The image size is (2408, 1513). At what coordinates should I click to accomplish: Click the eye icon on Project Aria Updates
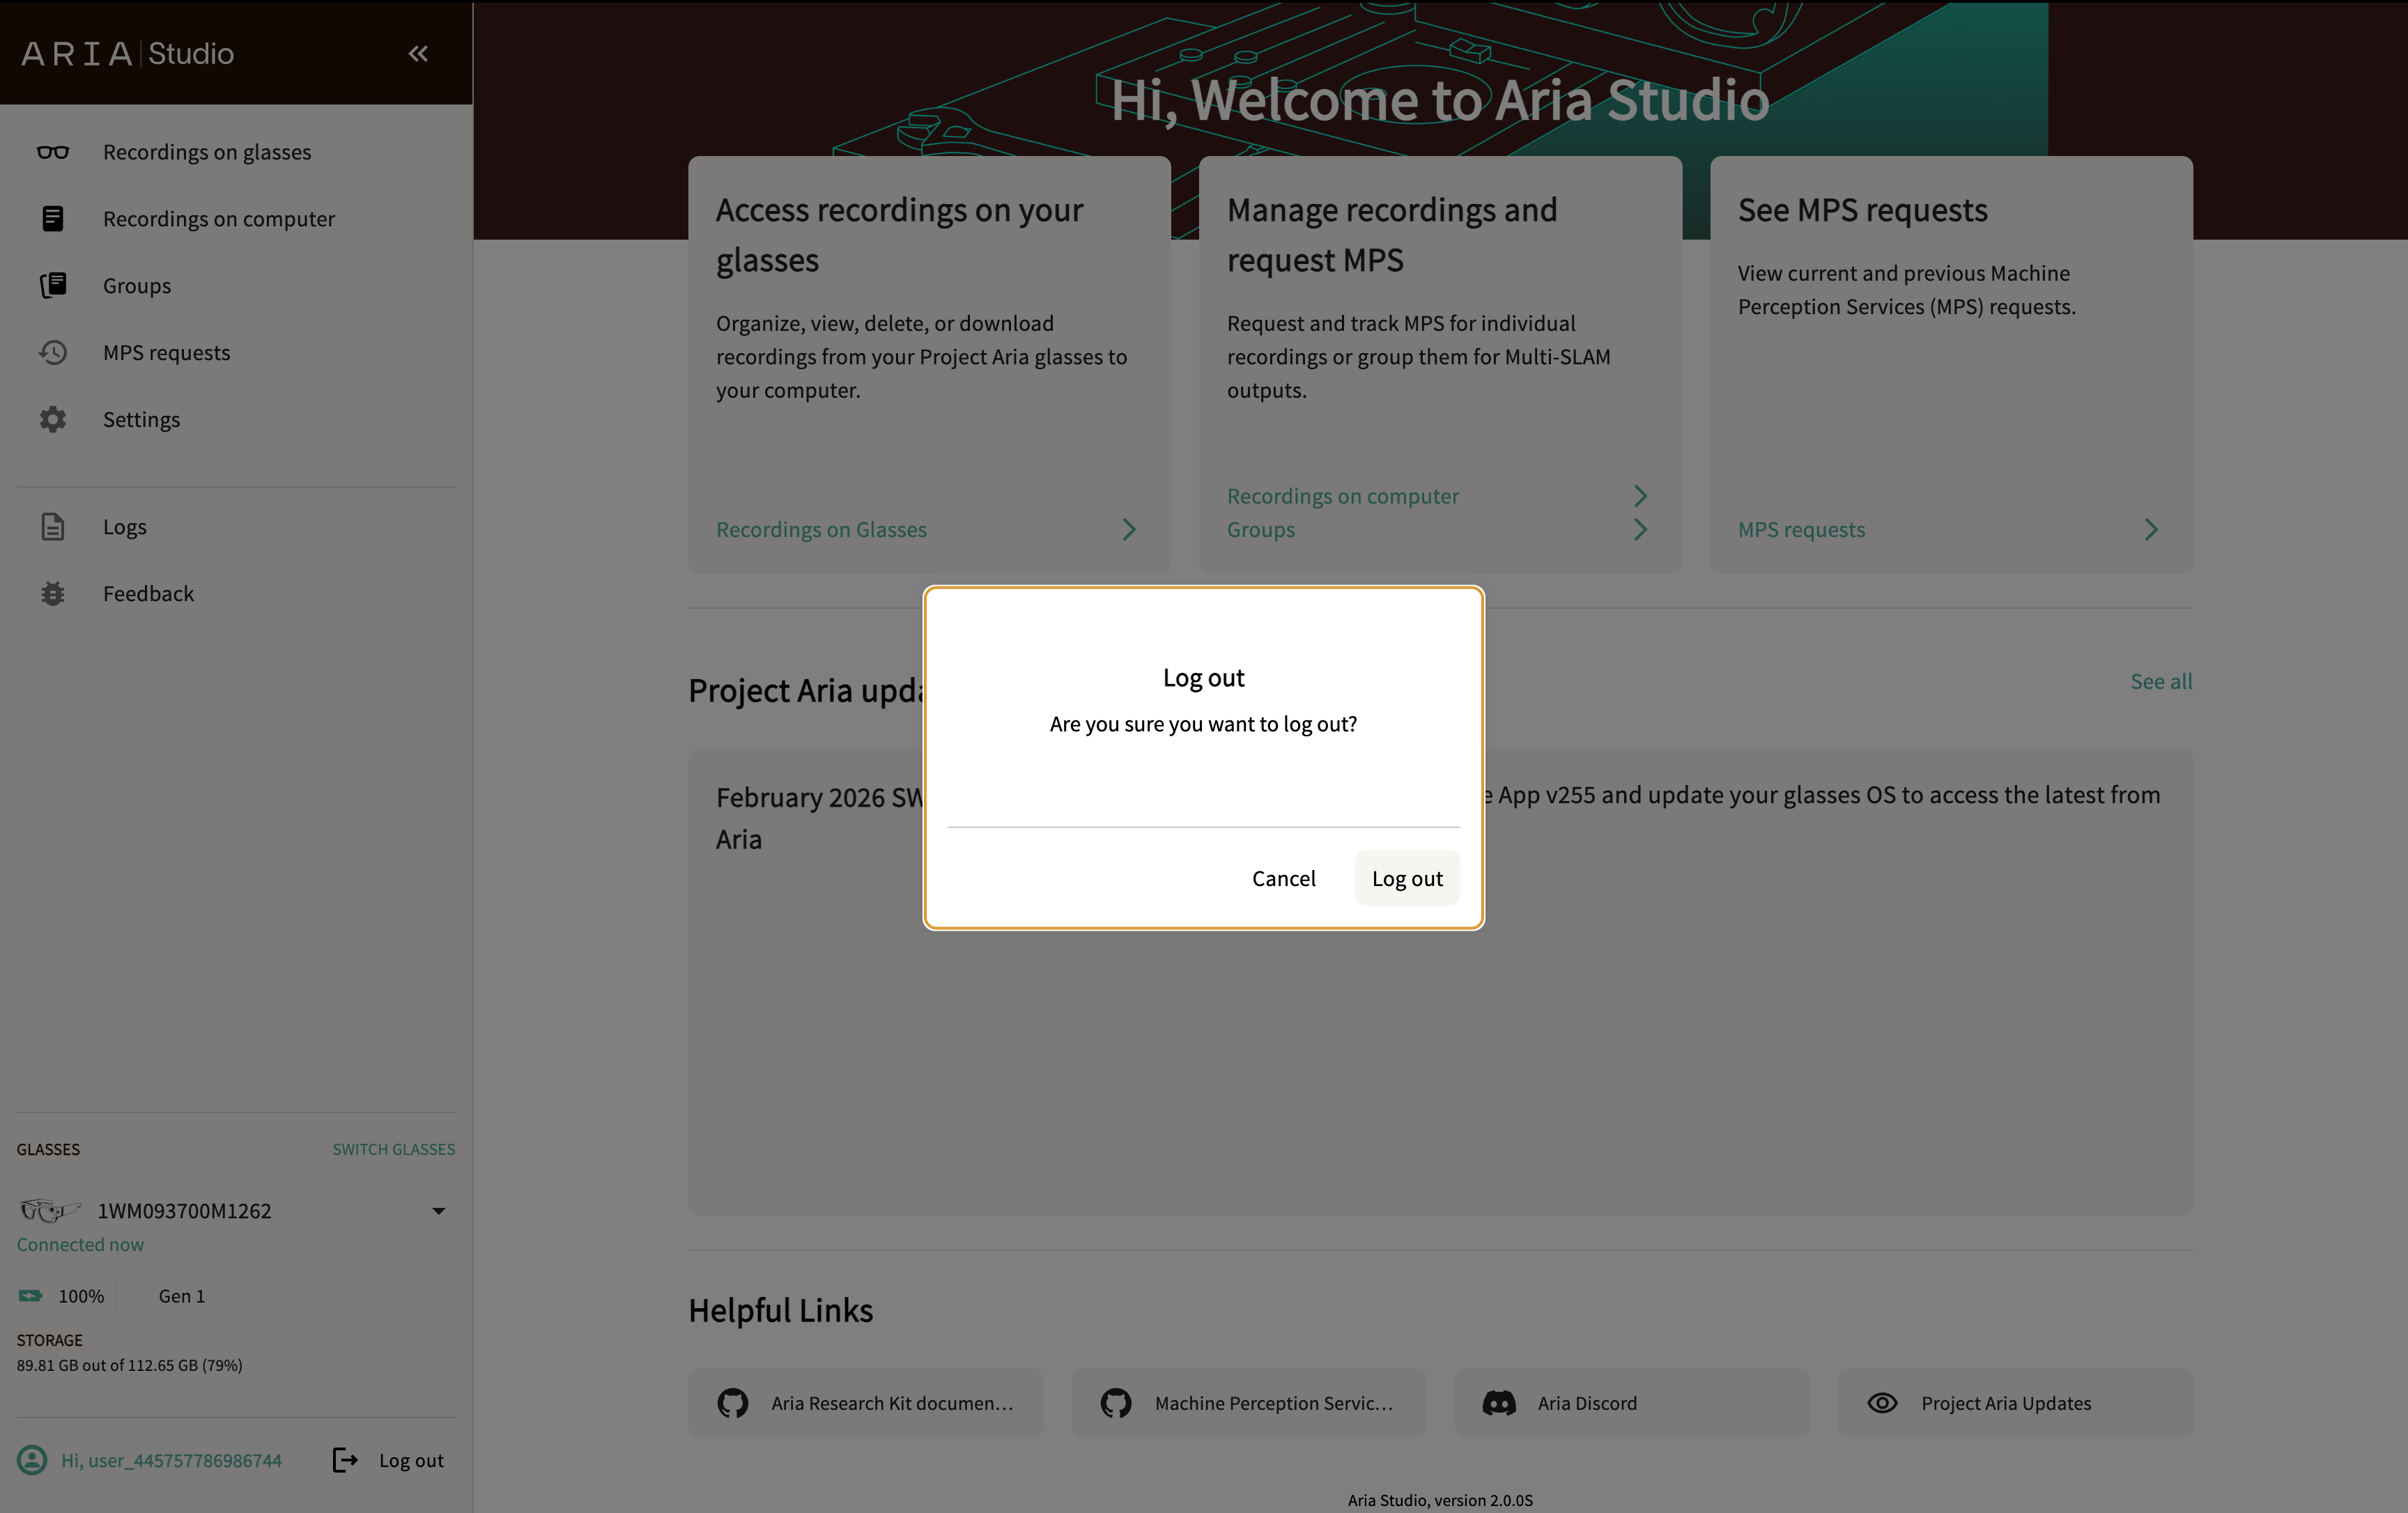1882,1403
